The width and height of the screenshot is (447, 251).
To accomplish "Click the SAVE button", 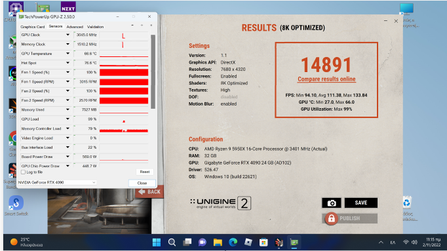I will tap(361, 203).
